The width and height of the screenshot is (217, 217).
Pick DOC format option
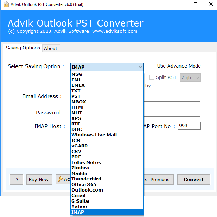[x=107, y=130]
